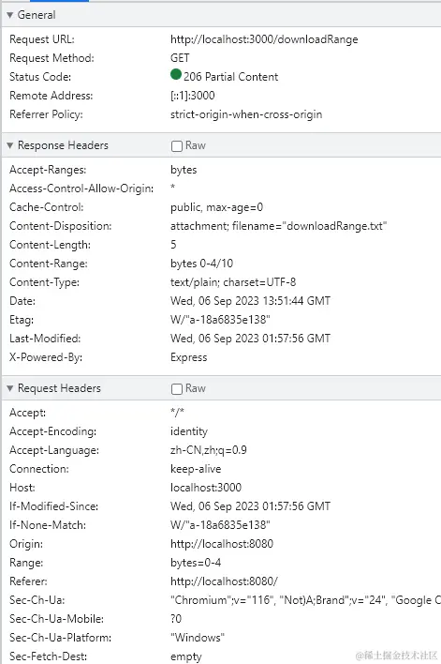Screen dimensions: 441x664
Task: Click the Response Headers section title
Action: coord(63,145)
